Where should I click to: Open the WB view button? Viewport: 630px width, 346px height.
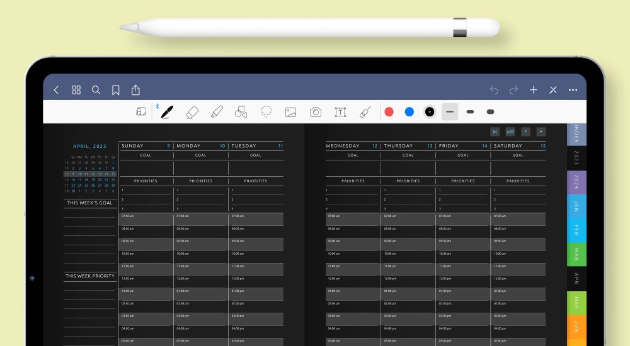[x=510, y=131]
